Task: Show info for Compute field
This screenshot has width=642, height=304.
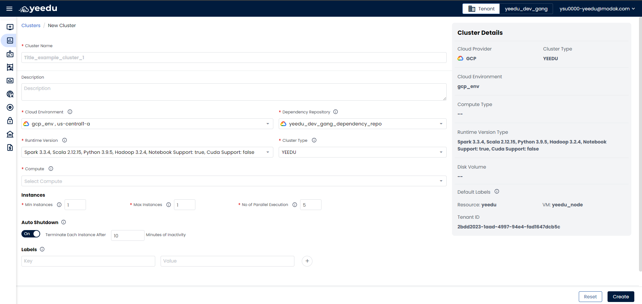Action: point(51,169)
